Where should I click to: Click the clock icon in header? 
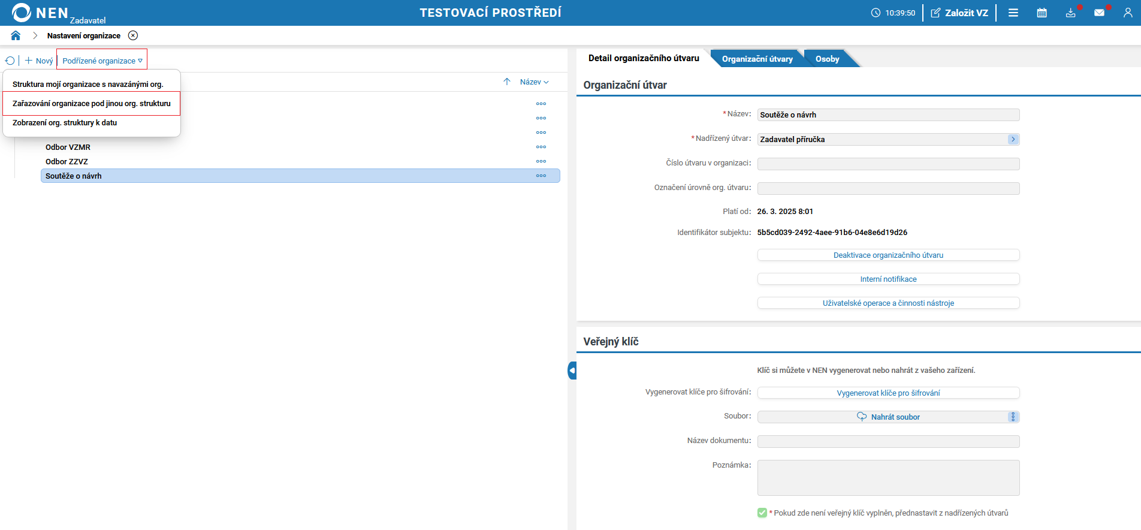[x=876, y=13]
